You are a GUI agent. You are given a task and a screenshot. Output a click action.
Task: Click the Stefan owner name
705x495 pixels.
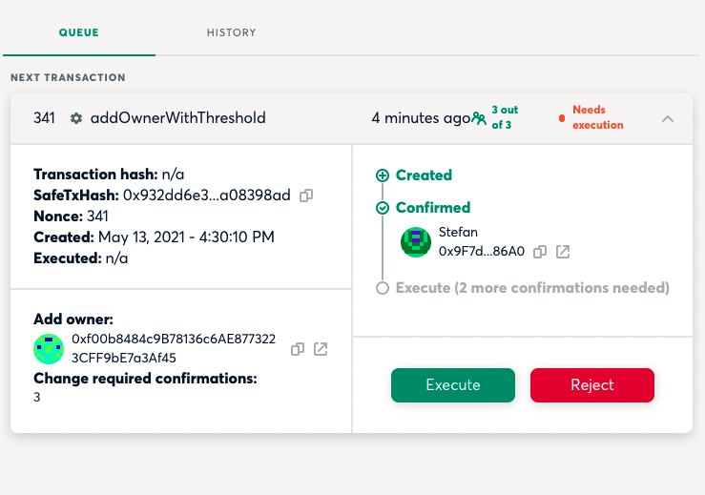(x=458, y=232)
